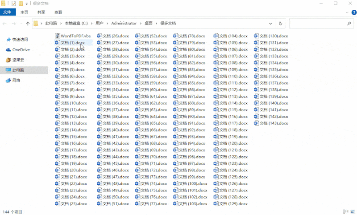This screenshot has height=215, width=357.
Task: Open the WordToPDF.vbs script file
Action: click(73, 36)
